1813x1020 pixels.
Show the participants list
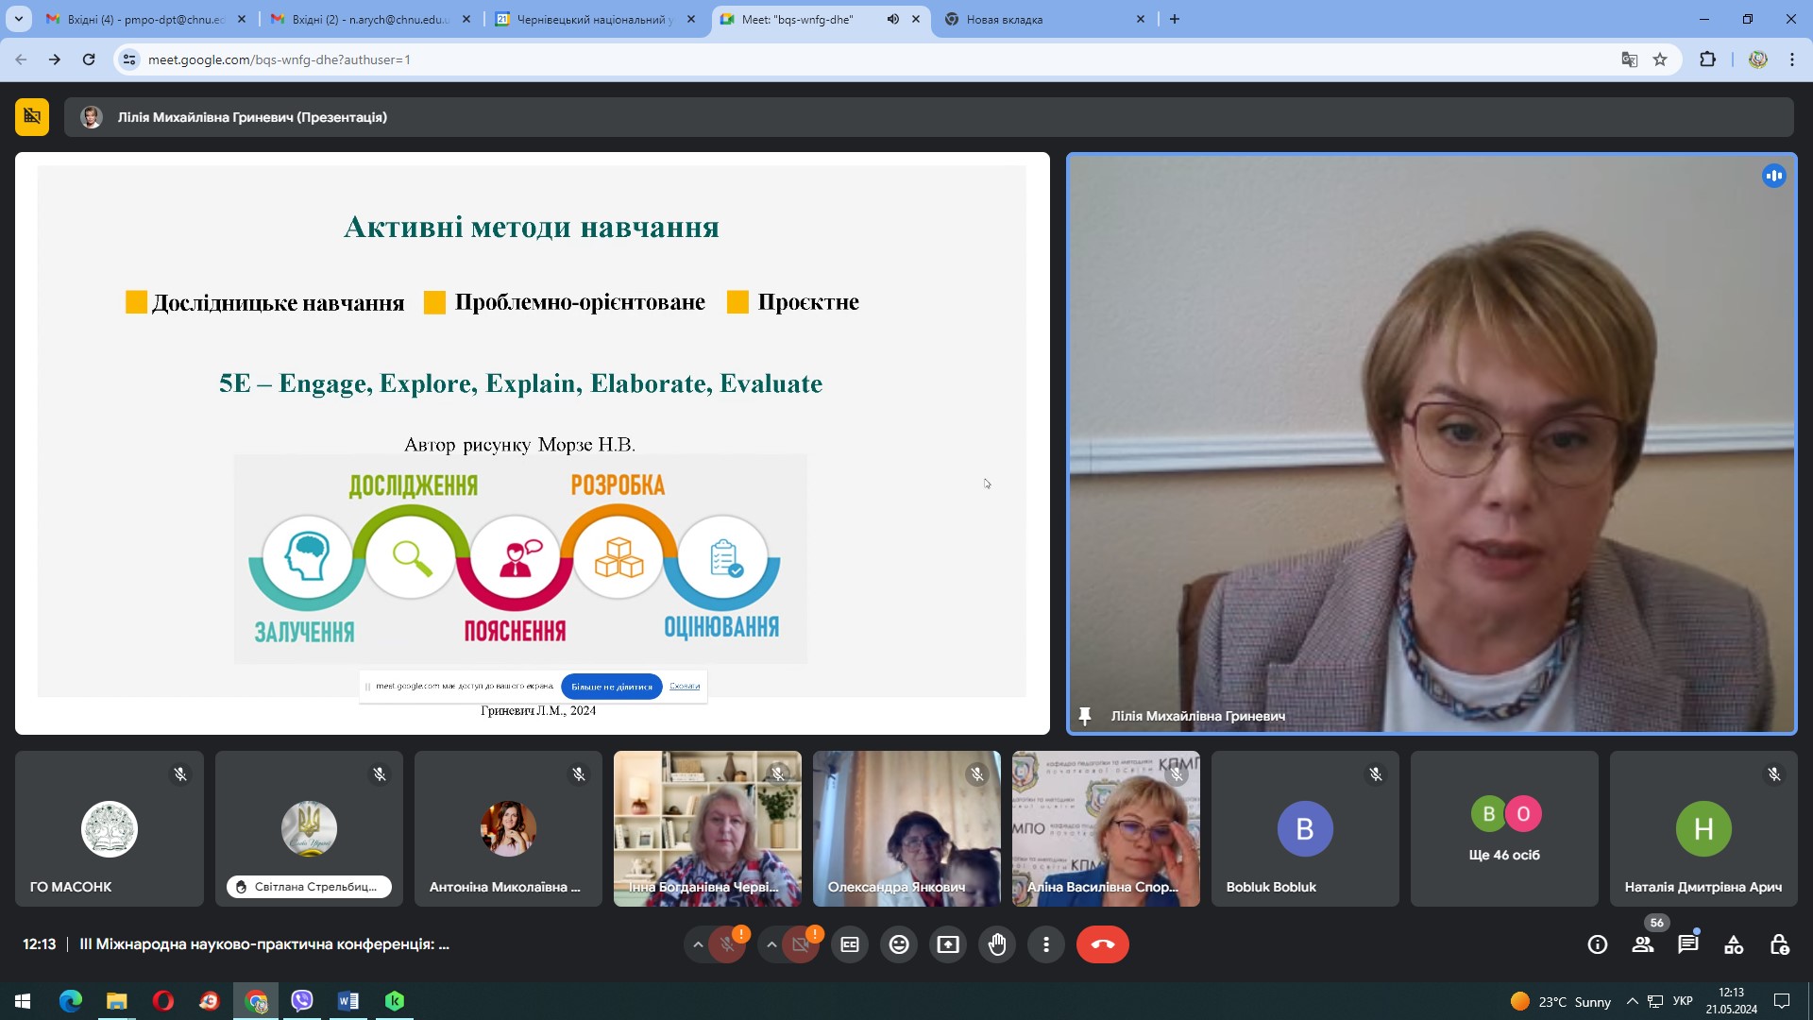(x=1643, y=944)
